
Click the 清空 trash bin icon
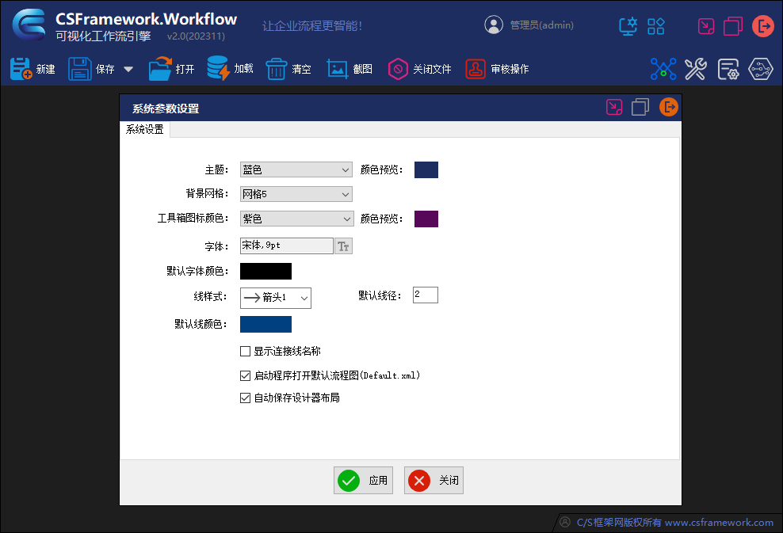pos(276,68)
